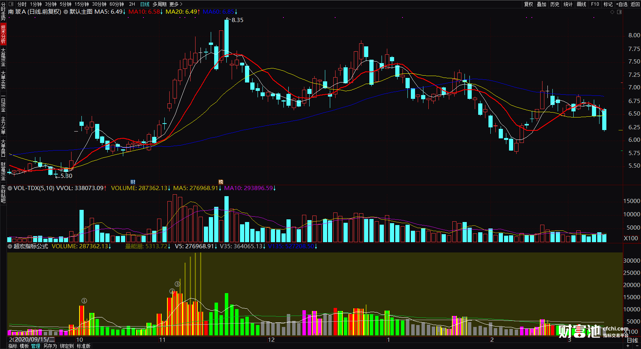This screenshot has width=641, height=349.
Task: Switch to 1分钟 timeframe
Action: (36, 4)
